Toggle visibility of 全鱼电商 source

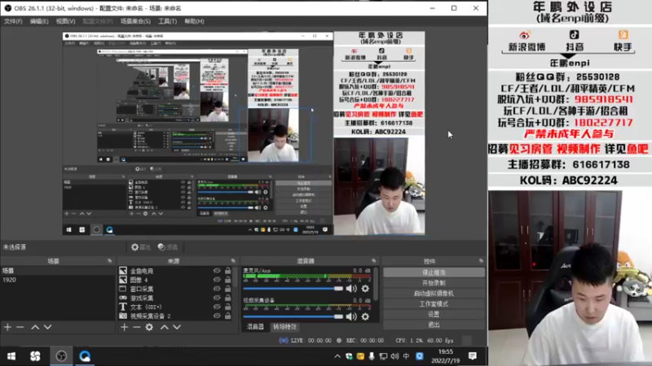tap(217, 271)
